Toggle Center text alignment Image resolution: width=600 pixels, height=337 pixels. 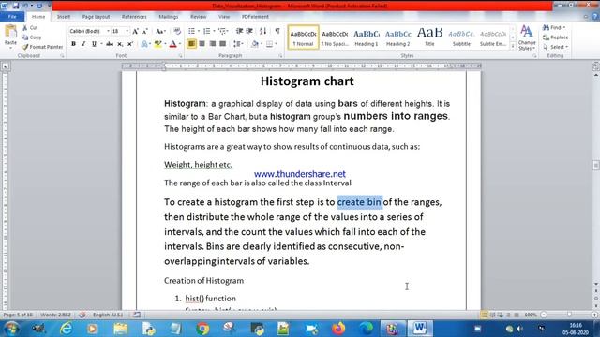point(202,44)
